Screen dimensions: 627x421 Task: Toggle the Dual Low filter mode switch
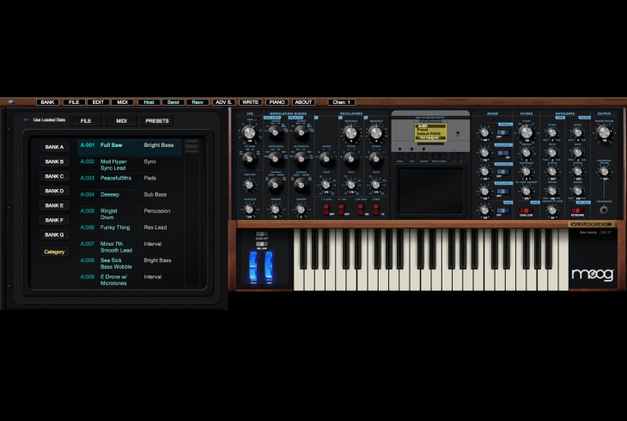tap(526, 210)
